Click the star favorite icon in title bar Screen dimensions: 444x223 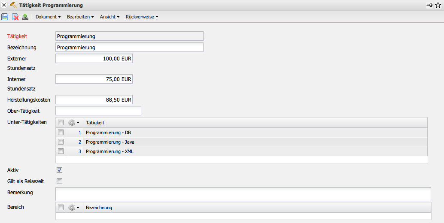point(438,5)
